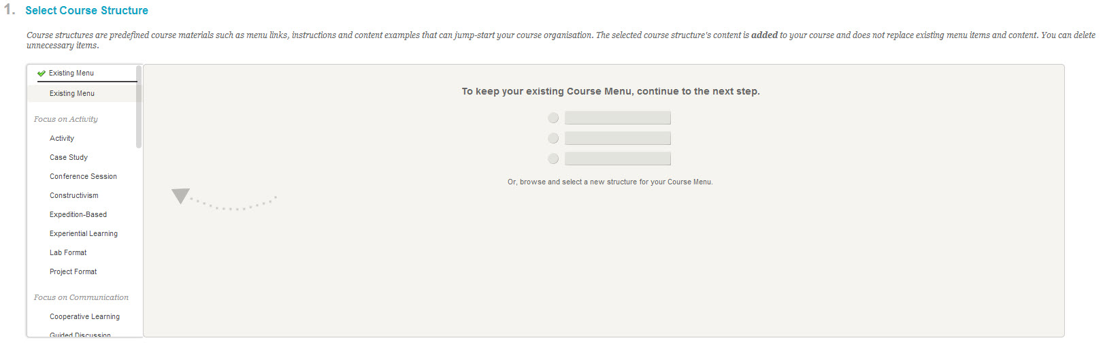The height and width of the screenshot is (349, 1103).
Task: Choose Experiential Learning from the list
Action: (84, 234)
